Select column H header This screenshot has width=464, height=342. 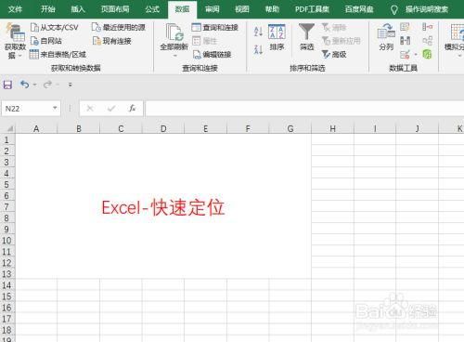[332, 128]
